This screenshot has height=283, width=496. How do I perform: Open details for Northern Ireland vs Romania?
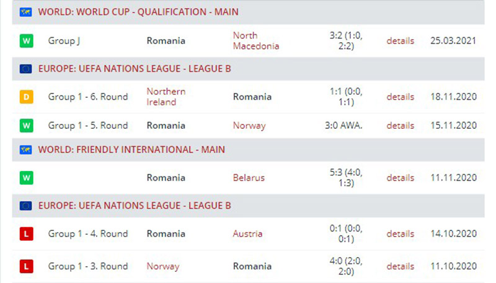400,97
